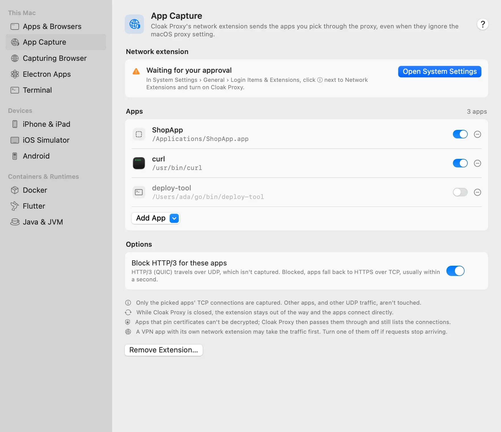Click the iOS Simulator icon
Image resolution: width=501 pixels, height=432 pixels.
click(x=15, y=140)
